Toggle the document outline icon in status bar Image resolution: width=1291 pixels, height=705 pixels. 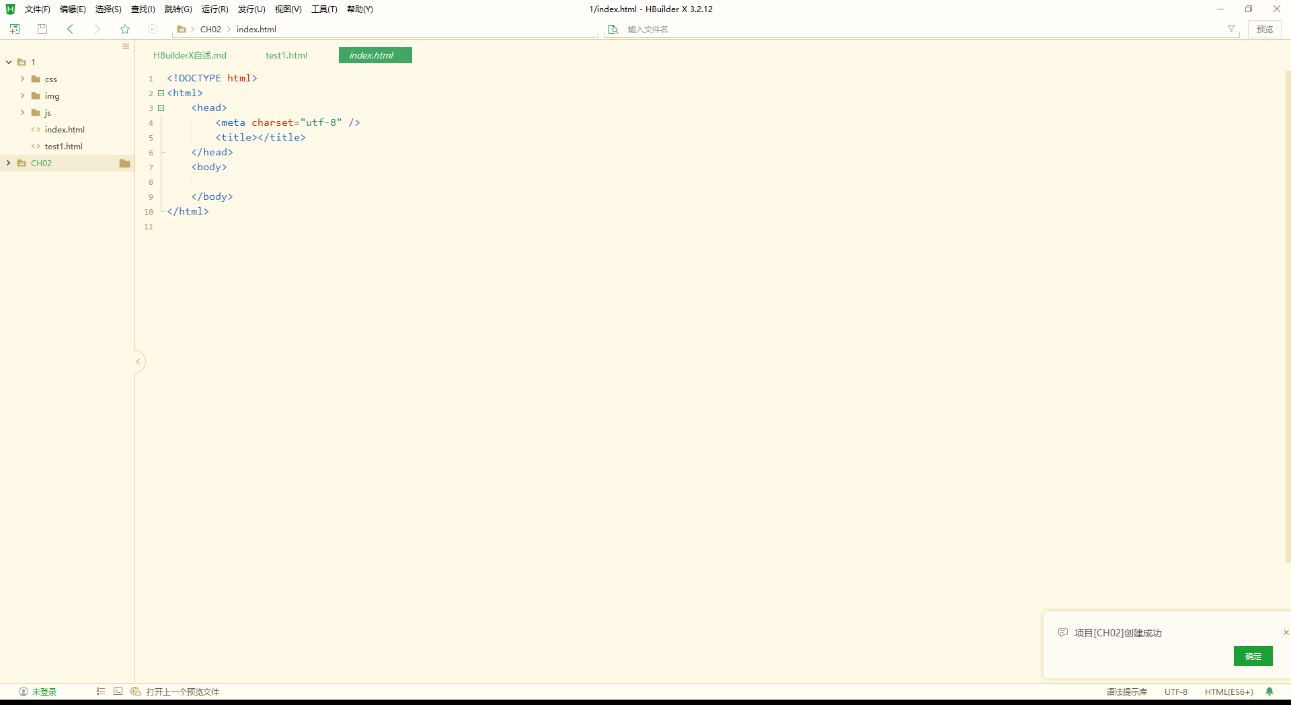[x=101, y=692]
